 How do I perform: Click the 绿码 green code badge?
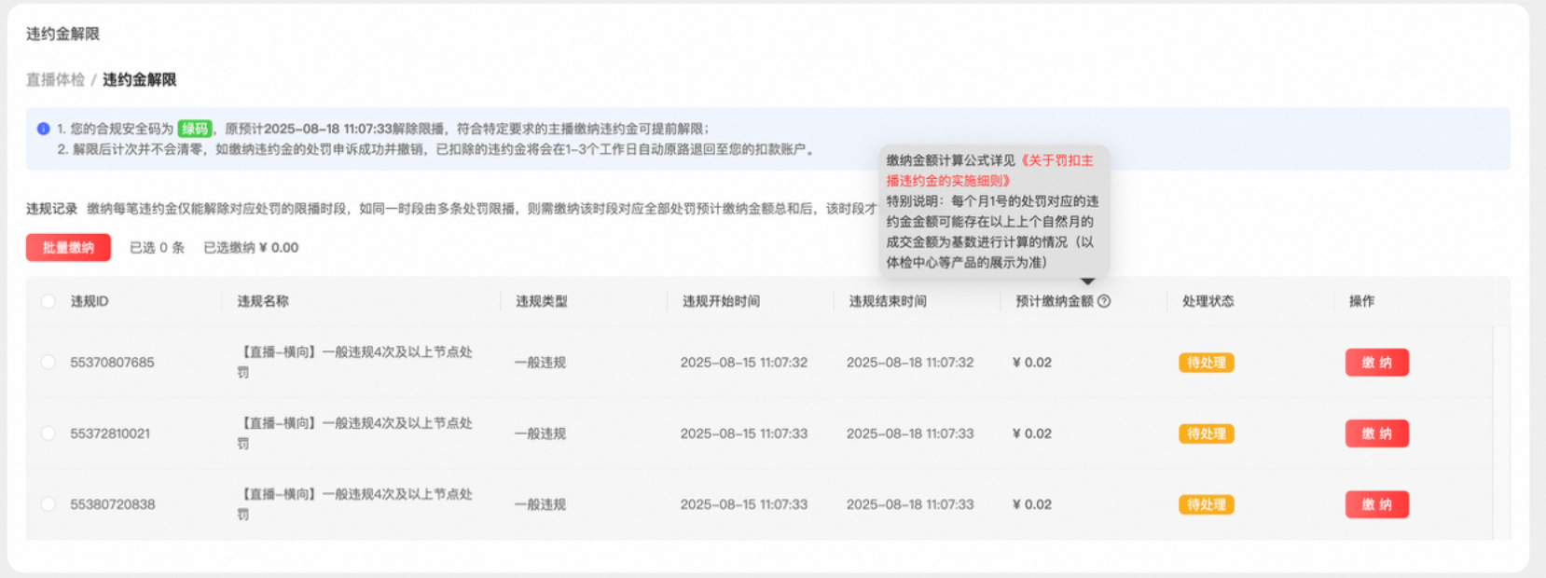tap(195, 129)
